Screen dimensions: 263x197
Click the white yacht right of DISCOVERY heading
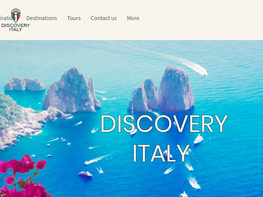[x=199, y=139]
